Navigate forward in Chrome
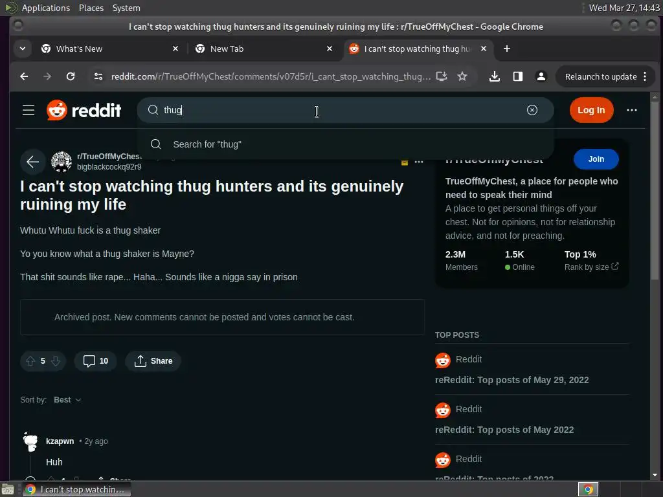 tap(47, 76)
